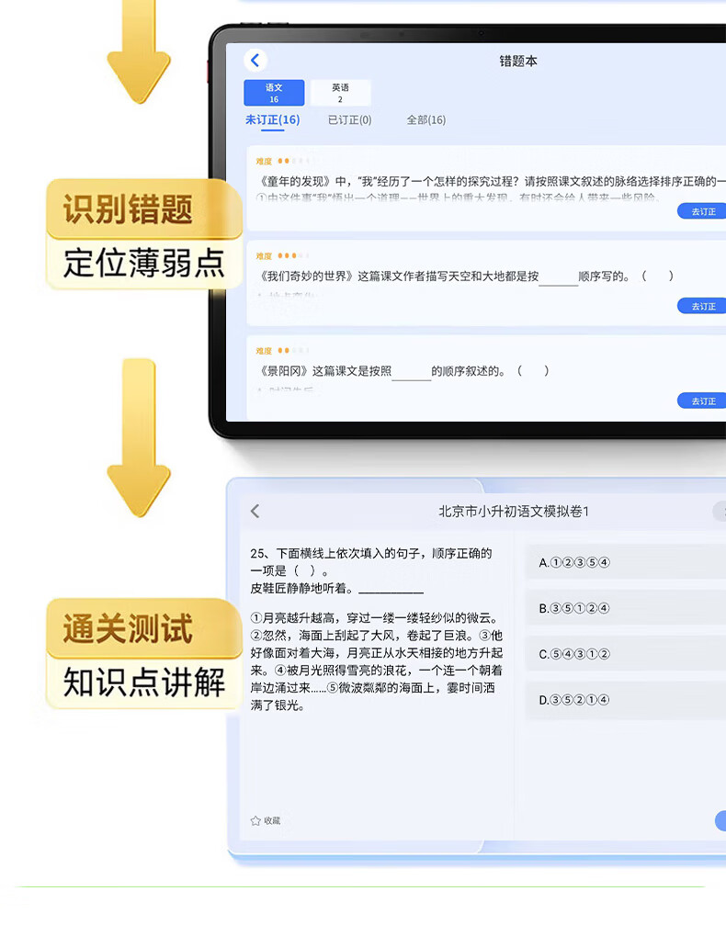Viewport: 726px width, 925px height.
Task: Go back from 北京市小升初语文模拟卷1 page
Action: click(x=255, y=512)
